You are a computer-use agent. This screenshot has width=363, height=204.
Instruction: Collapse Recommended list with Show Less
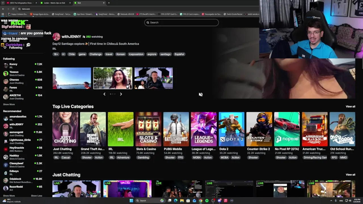36,196
